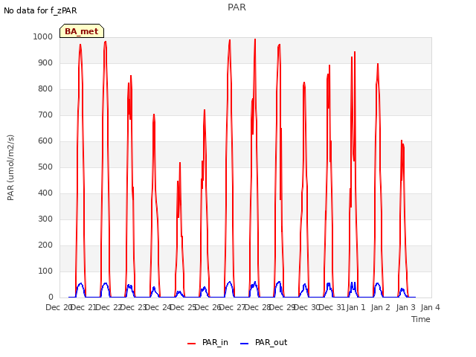
Task: Click the 100 y-axis tick label
Action: pos(45,271)
